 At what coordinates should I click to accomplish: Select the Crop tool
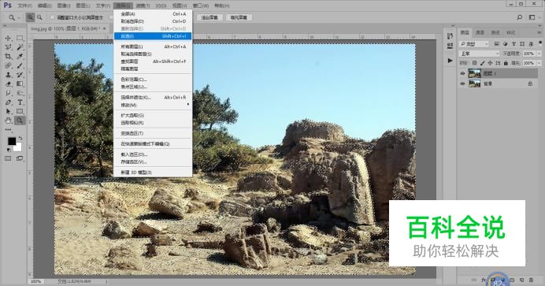[9, 56]
